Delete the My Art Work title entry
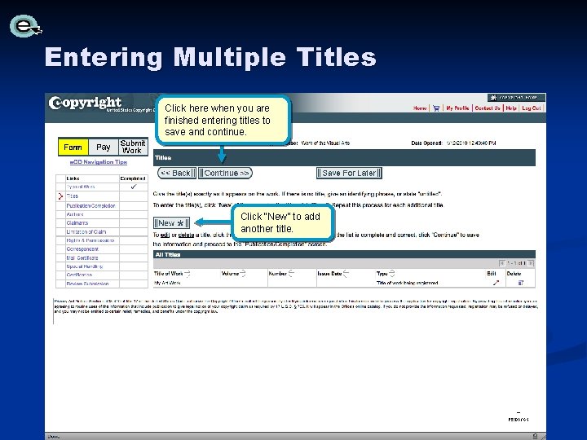Viewport: 587px width, 440px height. (520, 283)
